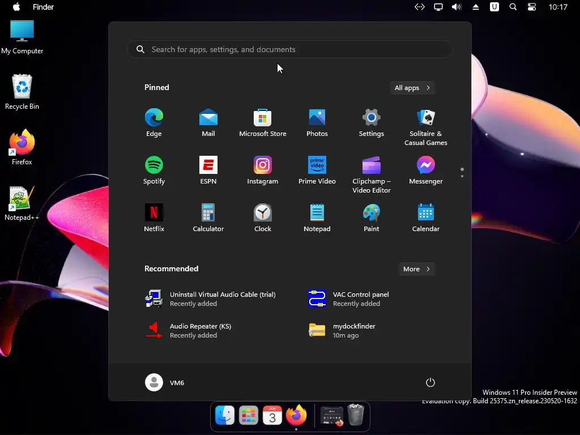This screenshot has width=580, height=435.
Task: Launch the ESPN app
Action: pyautogui.click(x=208, y=170)
